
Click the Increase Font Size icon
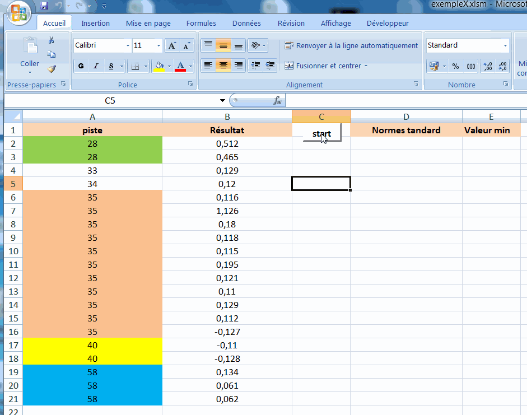point(172,45)
